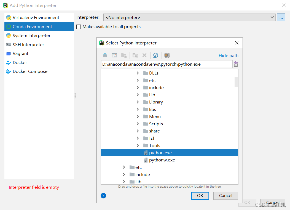Click the Library folder icon
The image size is (290, 210).
point(146,102)
